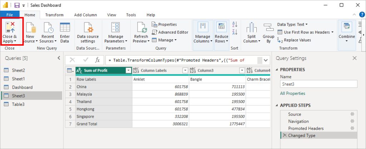The width and height of the screenshot is (366, 149).
Task: Confirm formula with checkmark icon
Action: [86, 60]
